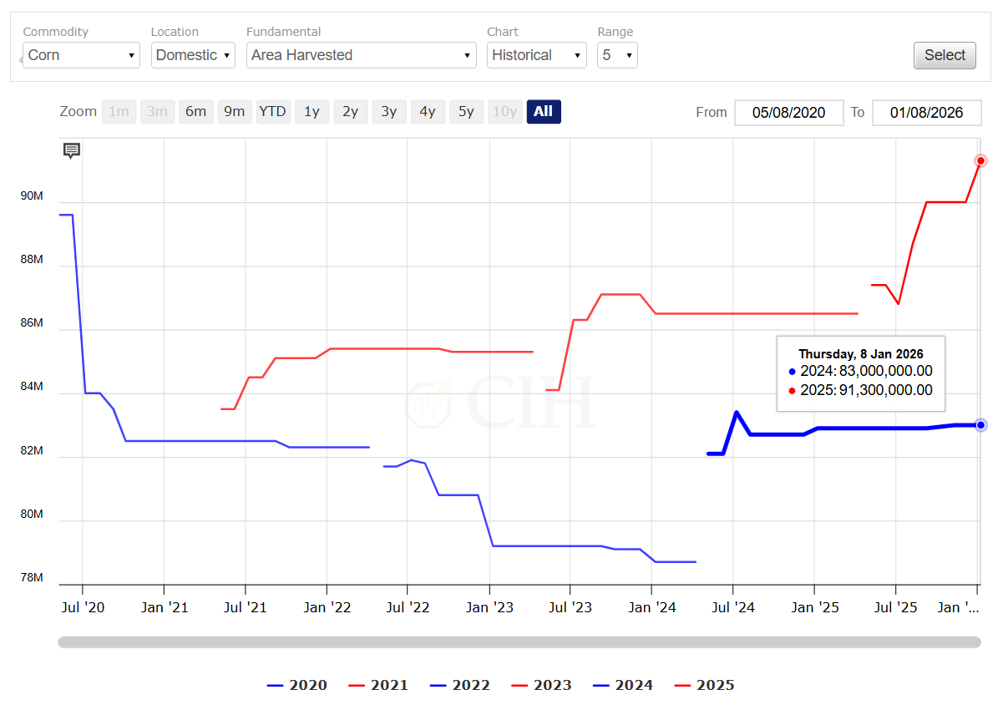Image resolution: width=1003 pixels, height=705 pixels.
Task: Expand the Range dropdown showing 5
Action: click(x=617, y=55)
